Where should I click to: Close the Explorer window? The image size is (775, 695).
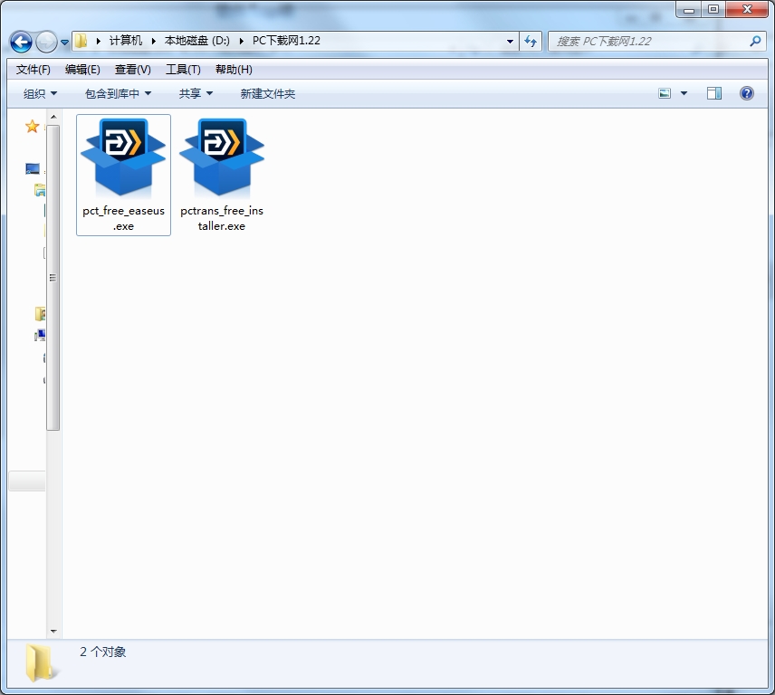pyautogui.click(x=747, y=9)
